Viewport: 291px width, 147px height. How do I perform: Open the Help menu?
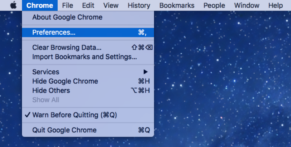(x=275, y=5)
